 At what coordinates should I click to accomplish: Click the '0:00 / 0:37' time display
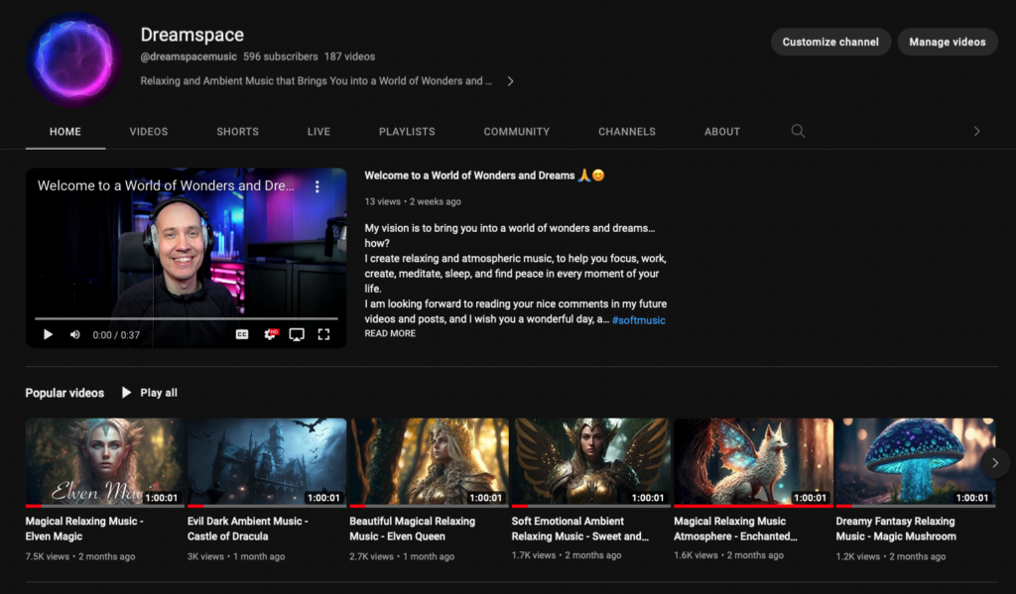click(116, 335)
